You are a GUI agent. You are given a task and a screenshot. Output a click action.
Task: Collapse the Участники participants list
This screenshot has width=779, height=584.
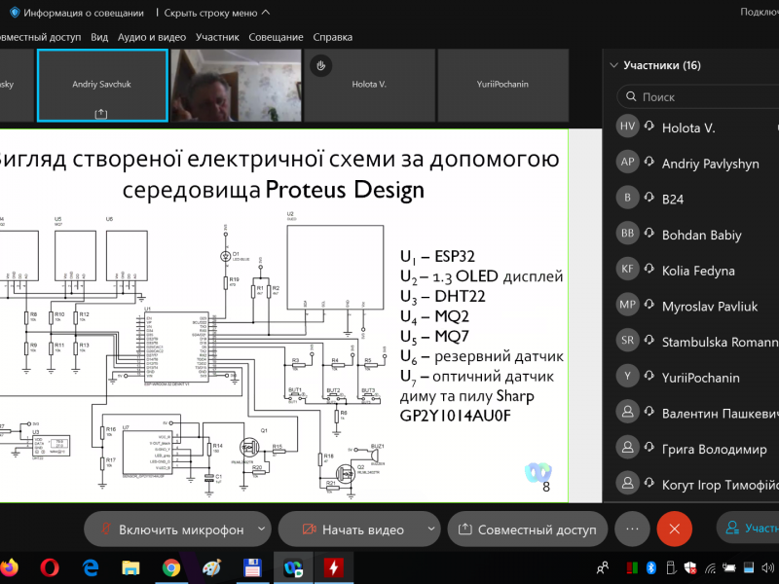[x=613, y=66]
